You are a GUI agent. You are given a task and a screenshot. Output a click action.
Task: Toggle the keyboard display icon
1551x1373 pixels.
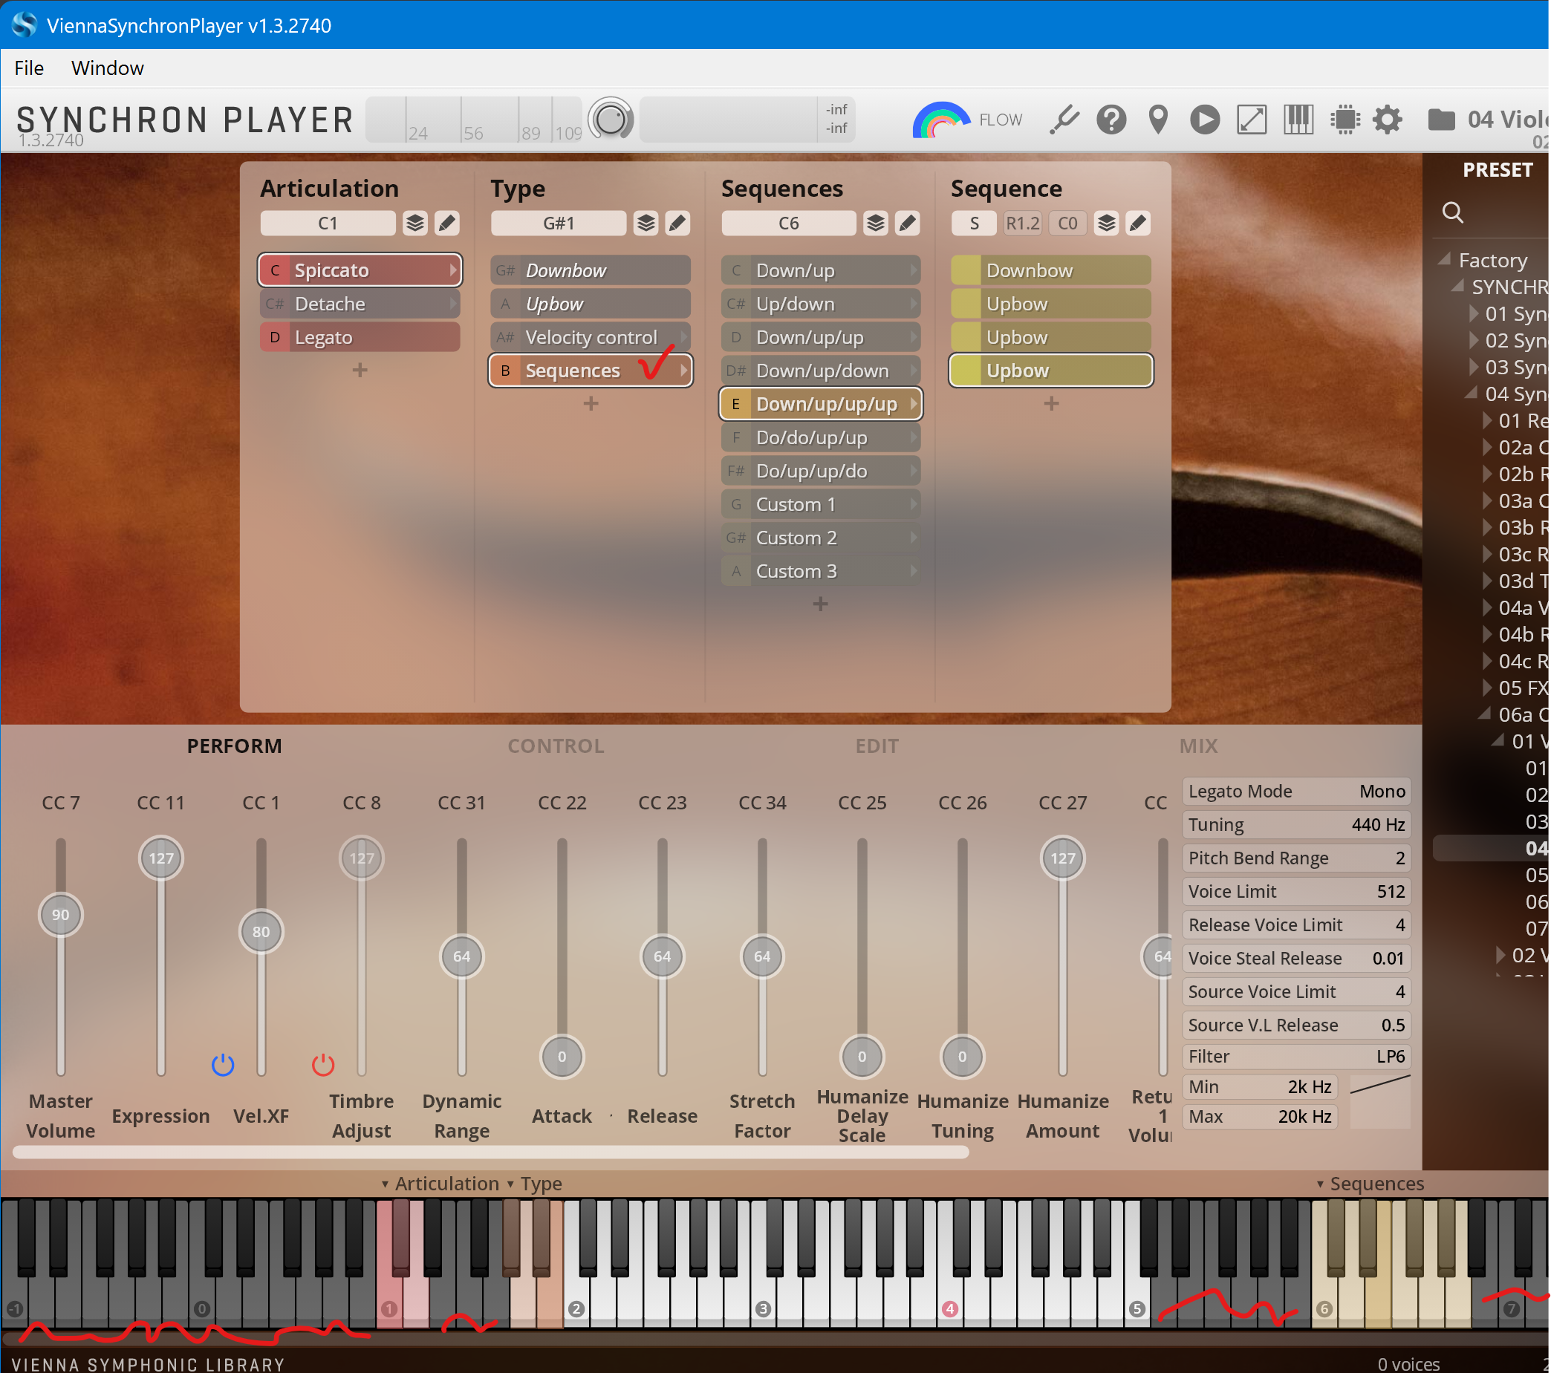[x=1298, y=120]
